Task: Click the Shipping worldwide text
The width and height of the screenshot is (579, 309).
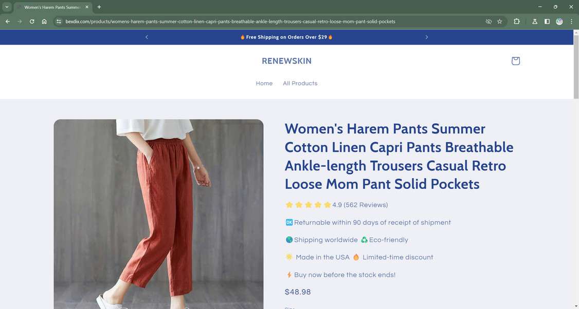Action: click(x=325, y=240)
